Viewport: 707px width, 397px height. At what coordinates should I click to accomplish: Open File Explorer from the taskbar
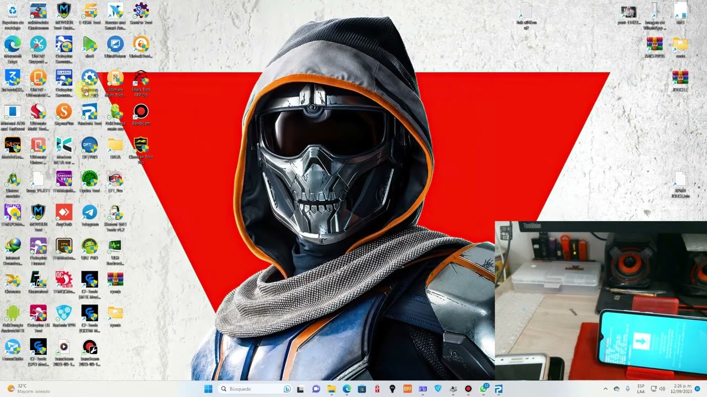[331, 389]
